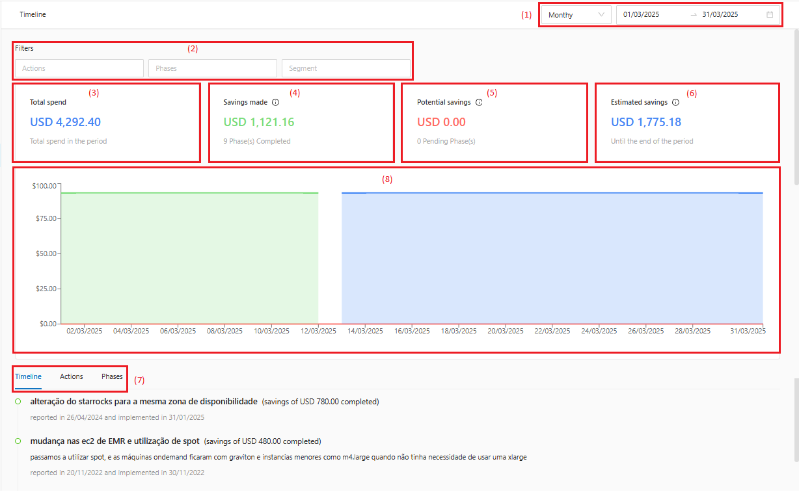The width and height of the screenshot is (799, 494).
Task: Click green timeline dot for EMR spot entry
Action: point(18,441)
